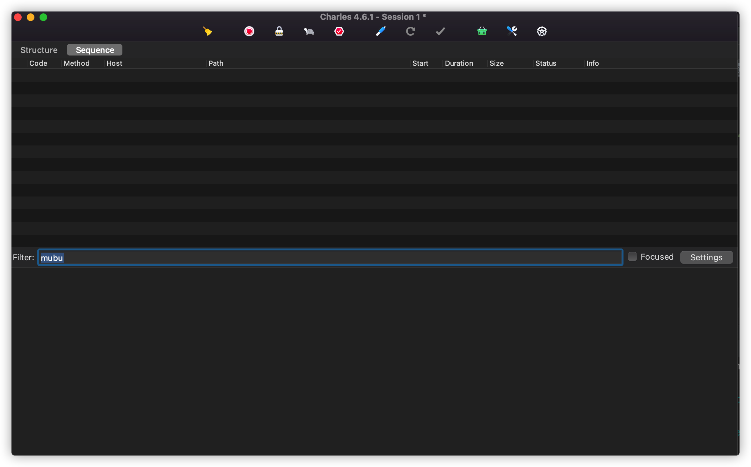Toggle the red Record button
Viewport: 751px width, 467px height.
pos(249,31)
